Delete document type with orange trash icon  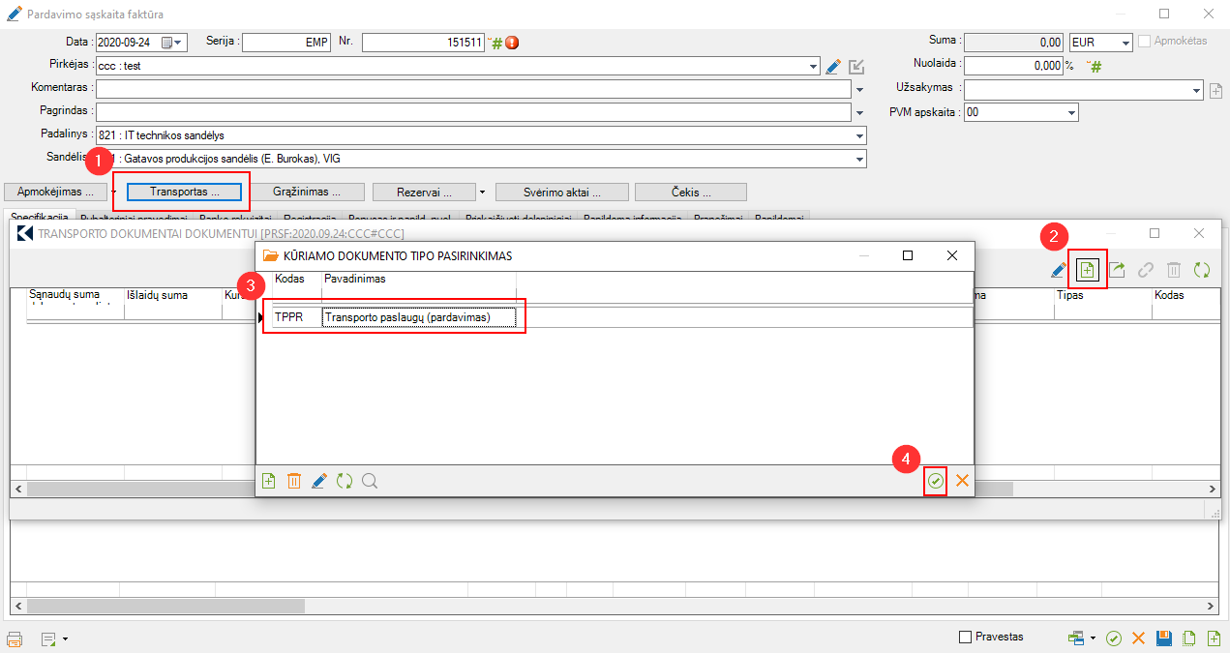click(x=294, y=481)
